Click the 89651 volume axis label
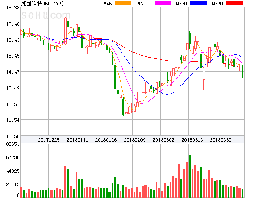Screen dimensions: 270x198 [13, 144]
